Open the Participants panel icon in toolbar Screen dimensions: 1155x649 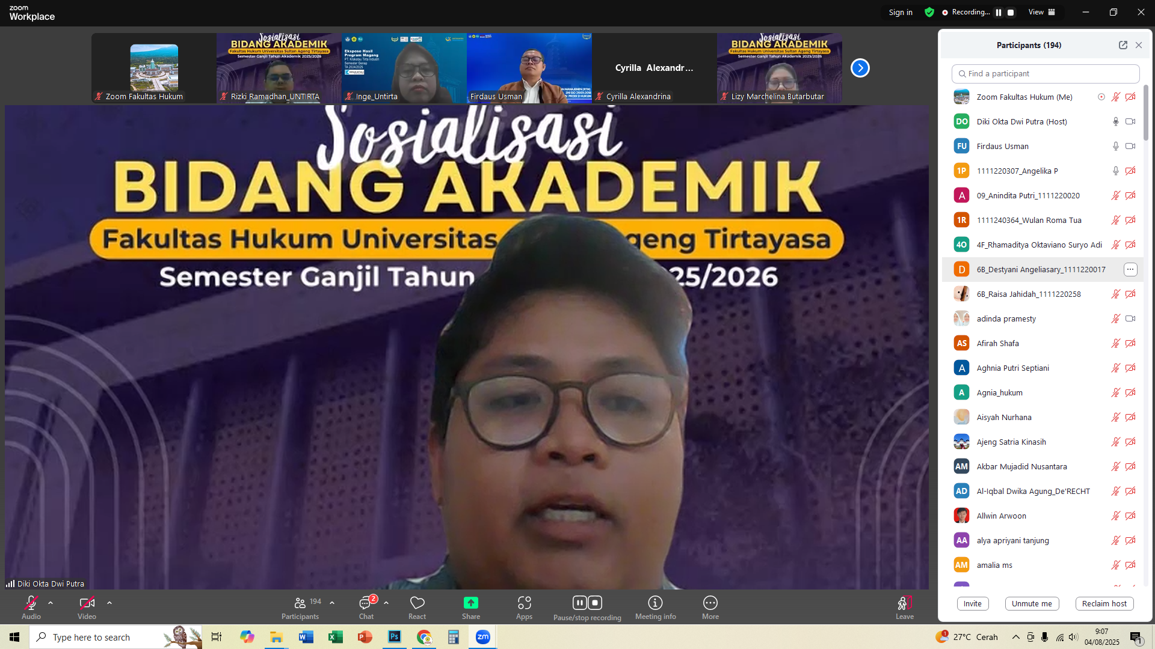[x=300, y=603]
